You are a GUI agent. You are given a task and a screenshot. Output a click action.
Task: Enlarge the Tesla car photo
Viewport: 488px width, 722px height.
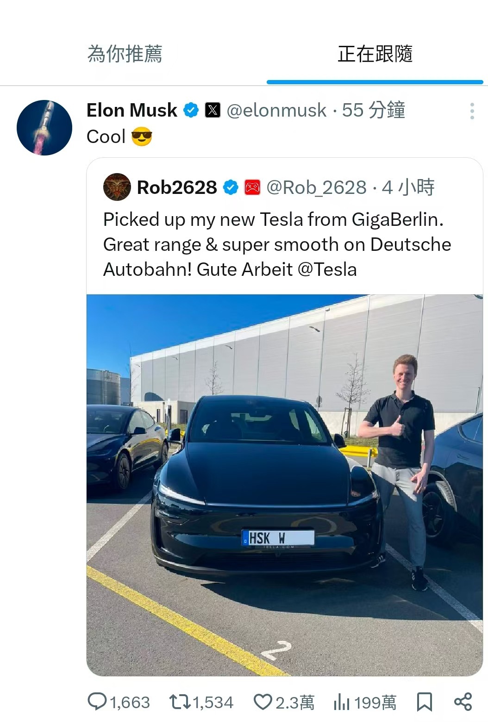point(285,485)
